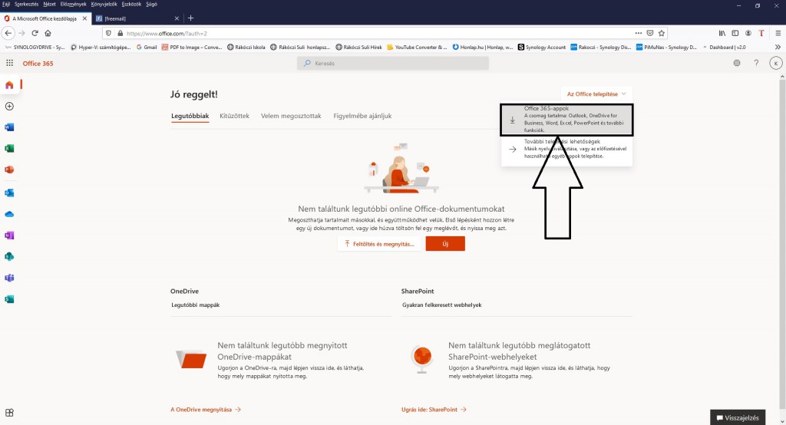Expand the Az Office telepítése dropdown
Screen dimensions: 786x425
596,94
